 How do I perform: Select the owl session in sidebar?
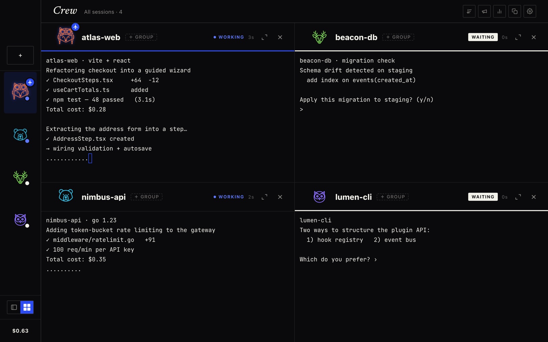tap(20, 220)
